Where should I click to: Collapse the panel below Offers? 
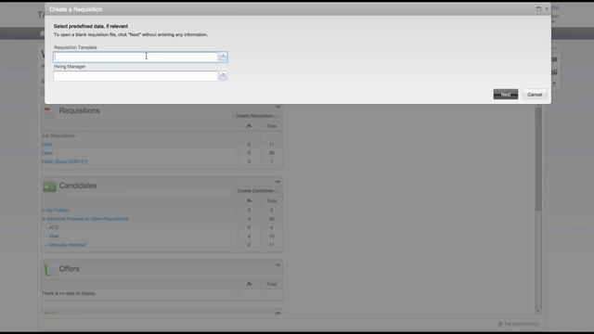tap(278, 314)
